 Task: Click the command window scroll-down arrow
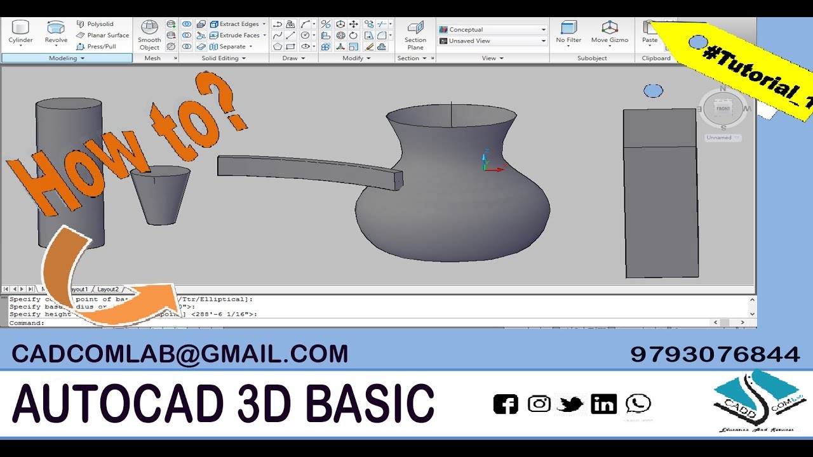[753, 314]
